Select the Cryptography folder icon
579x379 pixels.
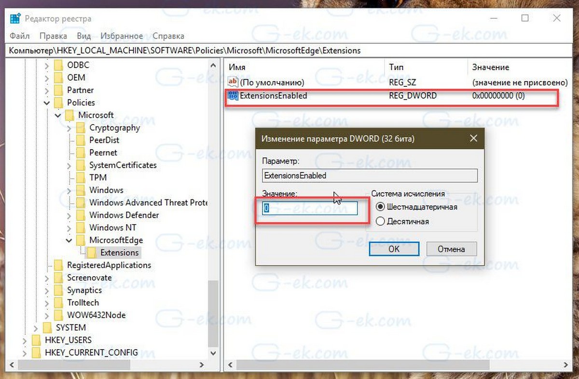click(81, 127)
